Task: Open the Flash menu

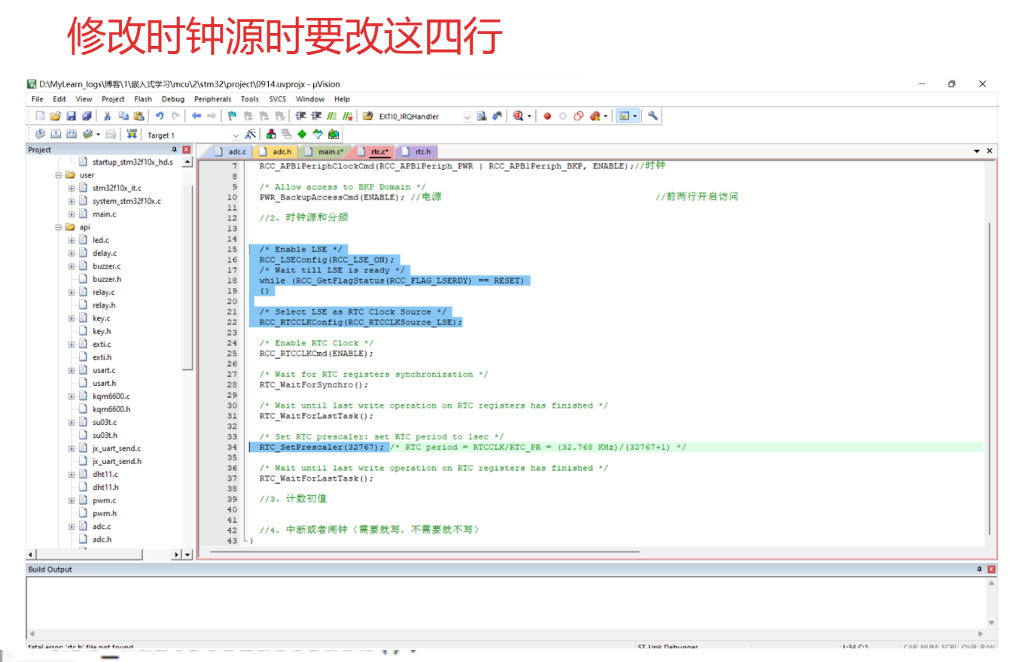Action: pos(143,99)
